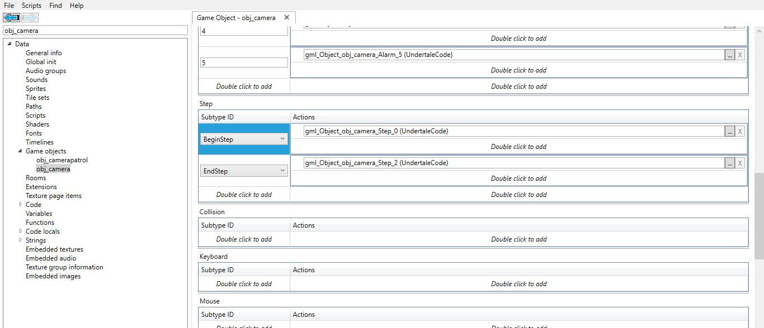This screenshot has width=764, height=328.
Task: Open the ellipsis button for Alarm_5 code
Action: (730, 55)
